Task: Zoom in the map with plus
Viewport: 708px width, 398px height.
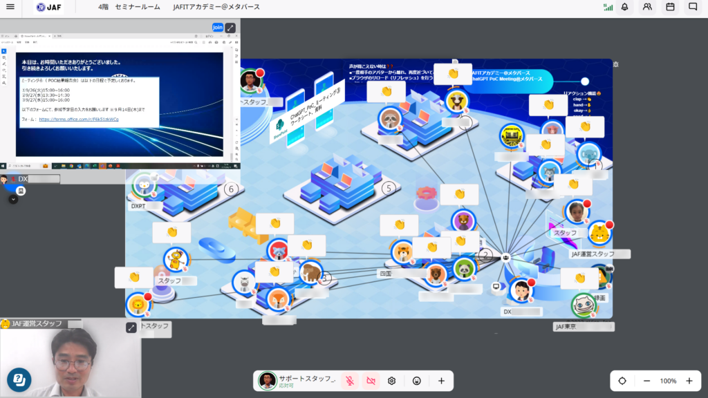Action: 689,381
